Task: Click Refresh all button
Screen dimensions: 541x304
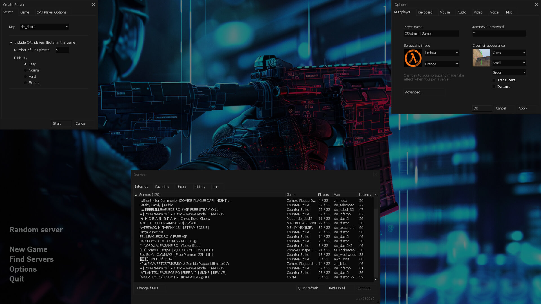Action: tap(340, 288)
